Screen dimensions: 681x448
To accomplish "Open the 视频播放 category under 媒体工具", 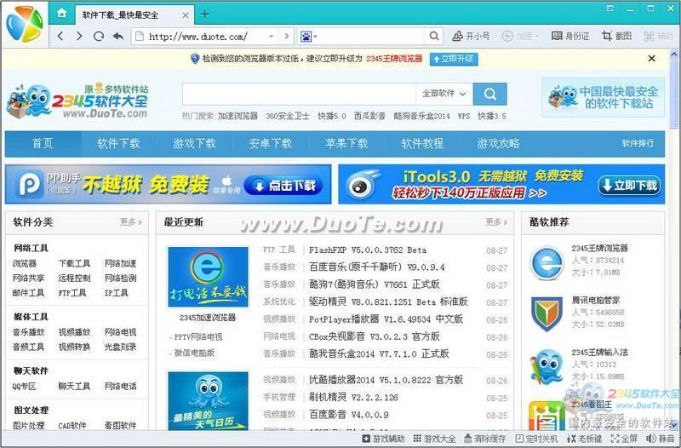I will 74,332.
